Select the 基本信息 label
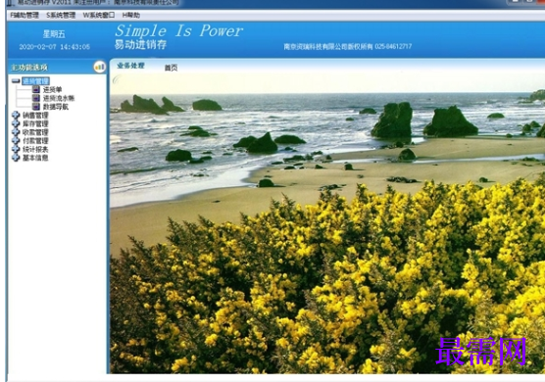The height and width of the screenshot is (382, 545). tap(35, 158)
